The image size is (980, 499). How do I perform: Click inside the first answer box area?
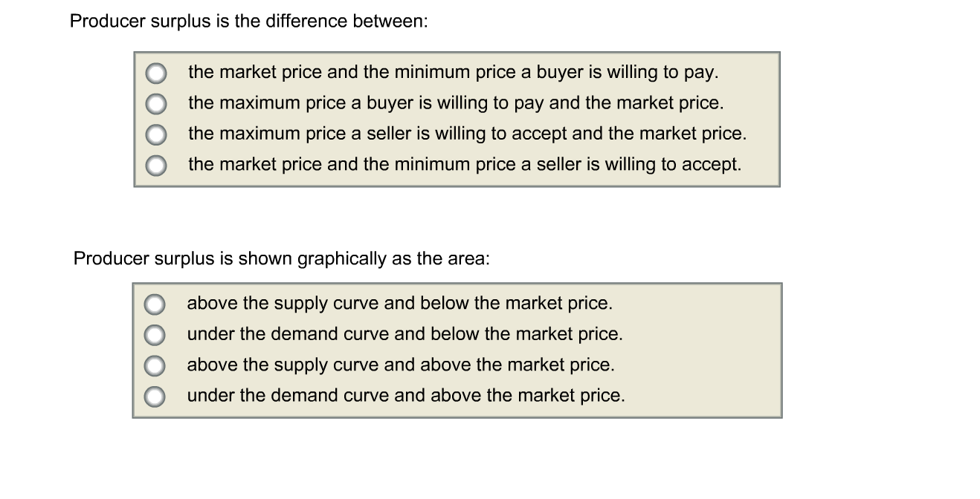point(457,119)
